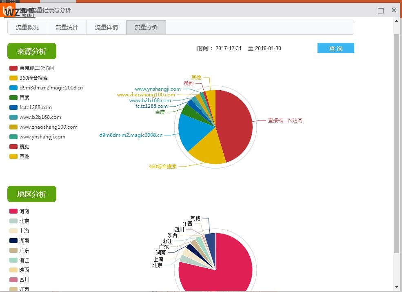Open the 流量统计 tab
The image size is (402, 292).
[x=67, y=27]
